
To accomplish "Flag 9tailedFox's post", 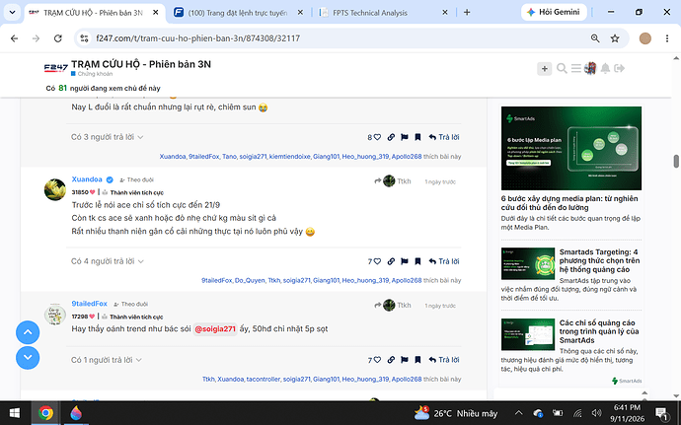I will point(405,360).
